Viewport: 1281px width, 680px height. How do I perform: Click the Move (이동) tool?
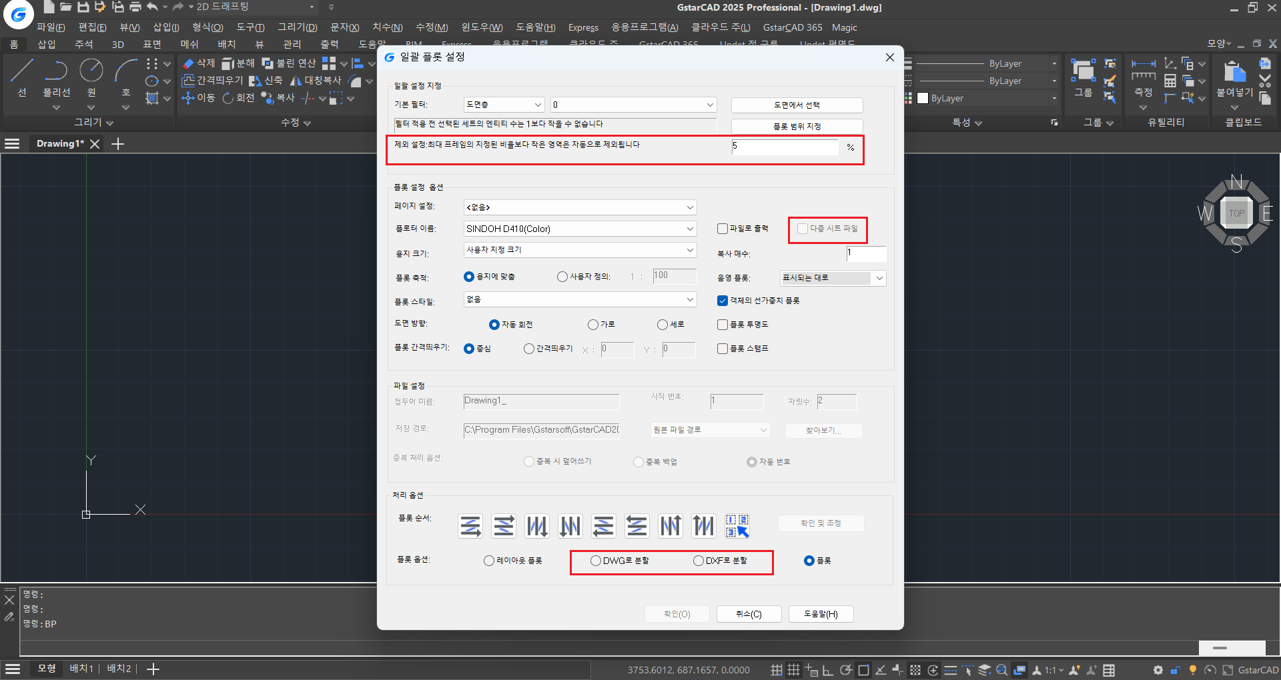click(x=198, y=98)
